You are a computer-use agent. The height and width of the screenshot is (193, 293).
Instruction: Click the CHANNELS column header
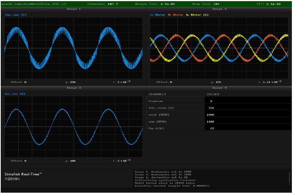pos(157,94)
